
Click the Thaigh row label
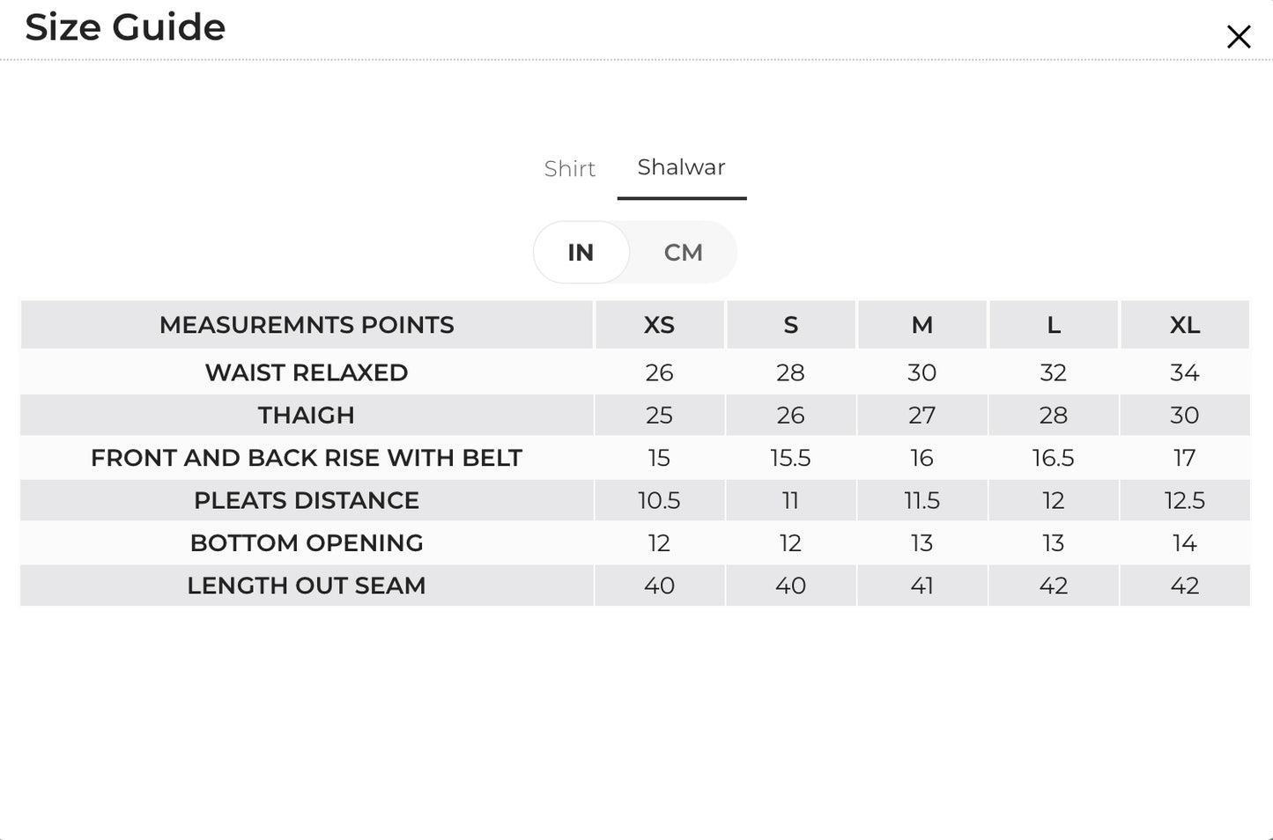click(307, 415)
